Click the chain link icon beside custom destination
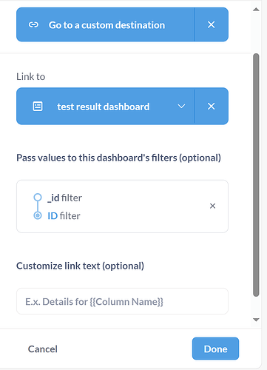This screenshot has width=267, height=370. [33, 24]
